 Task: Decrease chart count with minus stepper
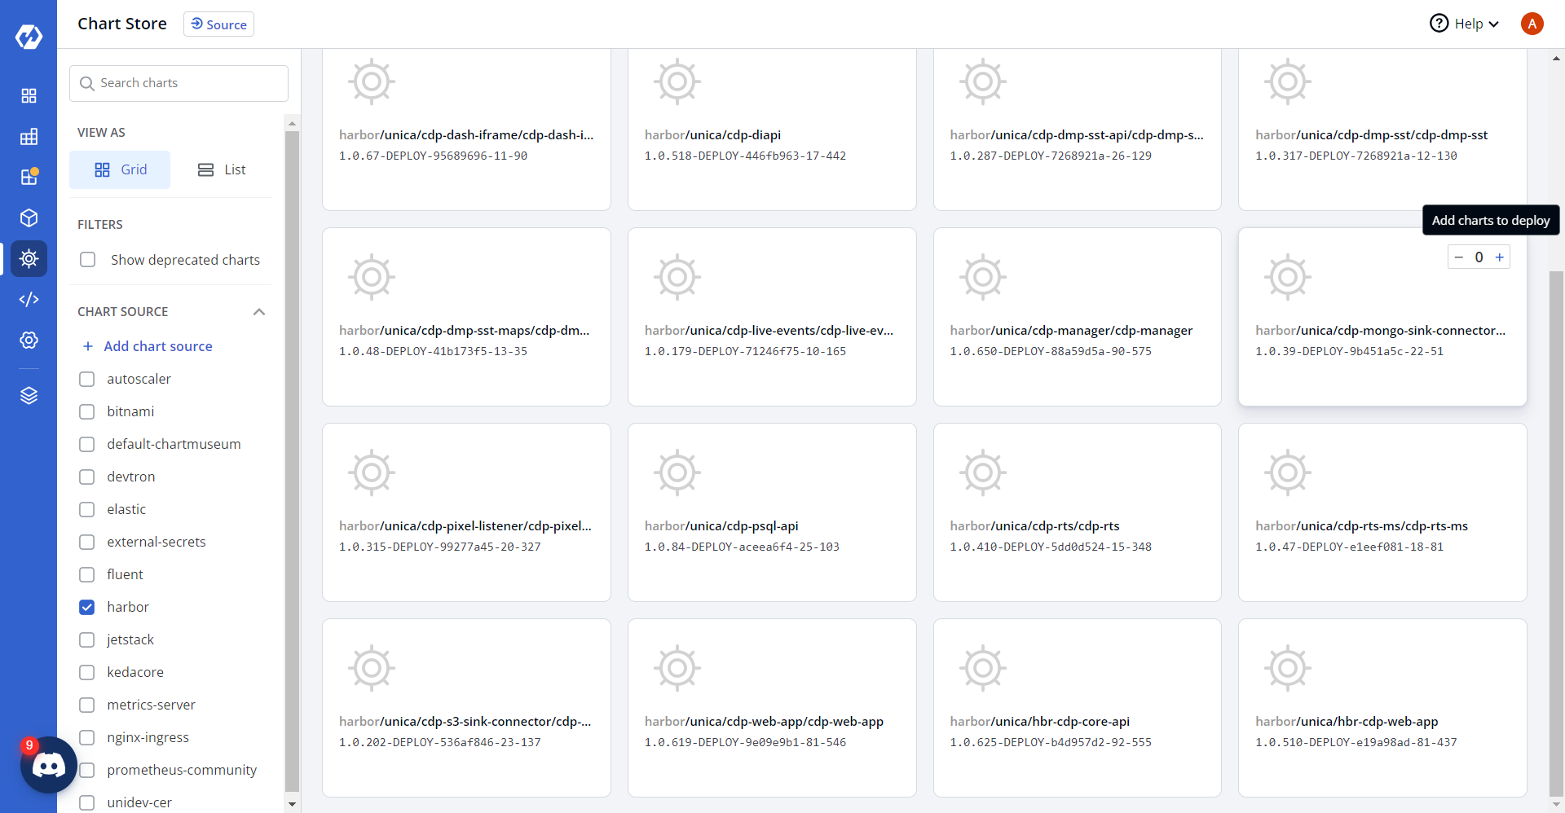[x=1459, y=257]
